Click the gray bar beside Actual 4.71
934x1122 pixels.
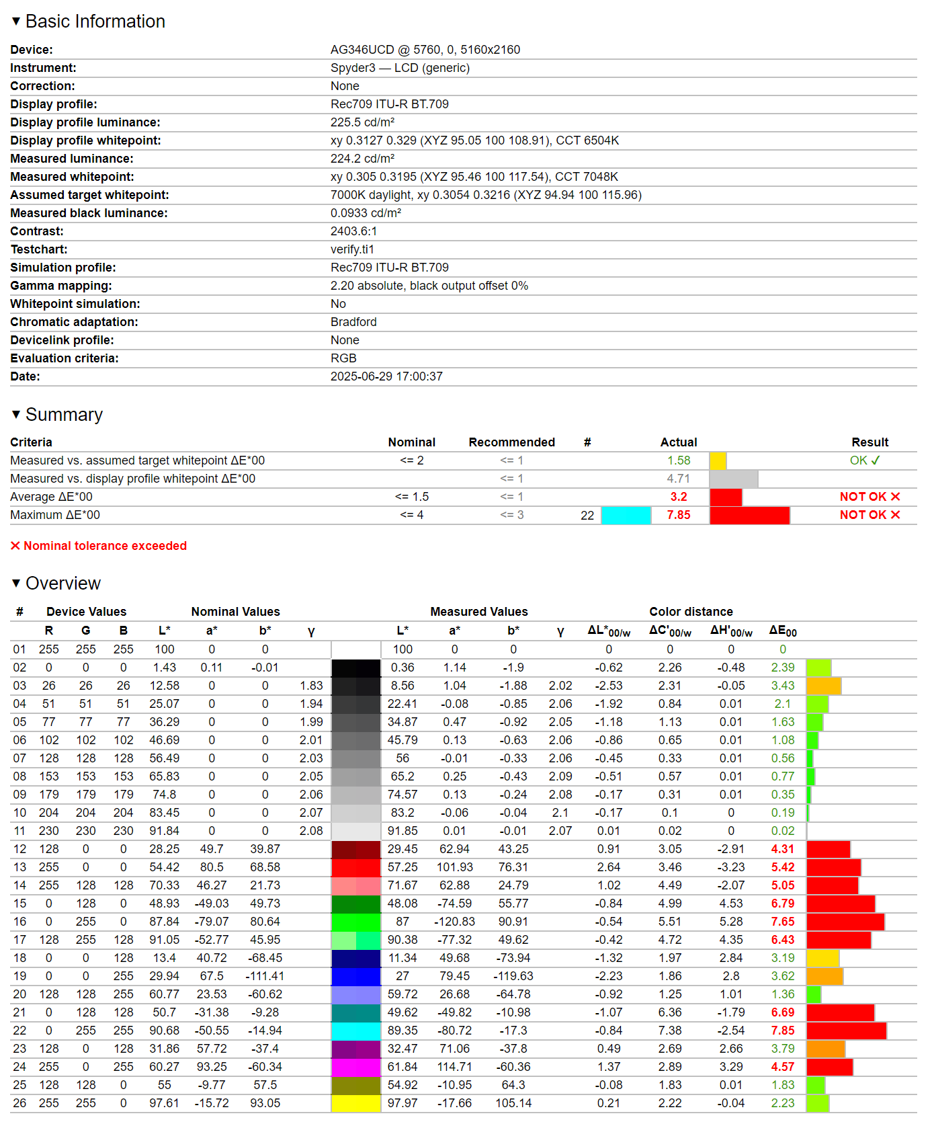[x=733, y=479]
